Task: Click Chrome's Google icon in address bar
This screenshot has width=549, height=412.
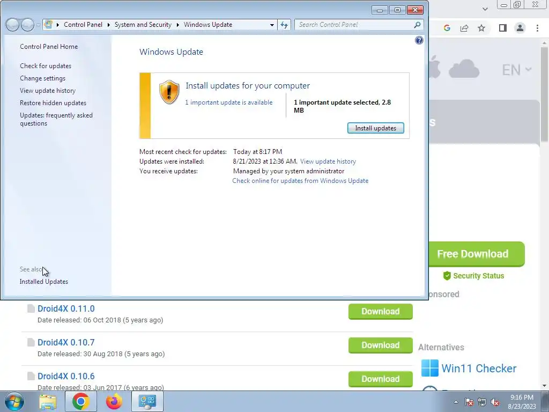Action: (x=447, y=28)
